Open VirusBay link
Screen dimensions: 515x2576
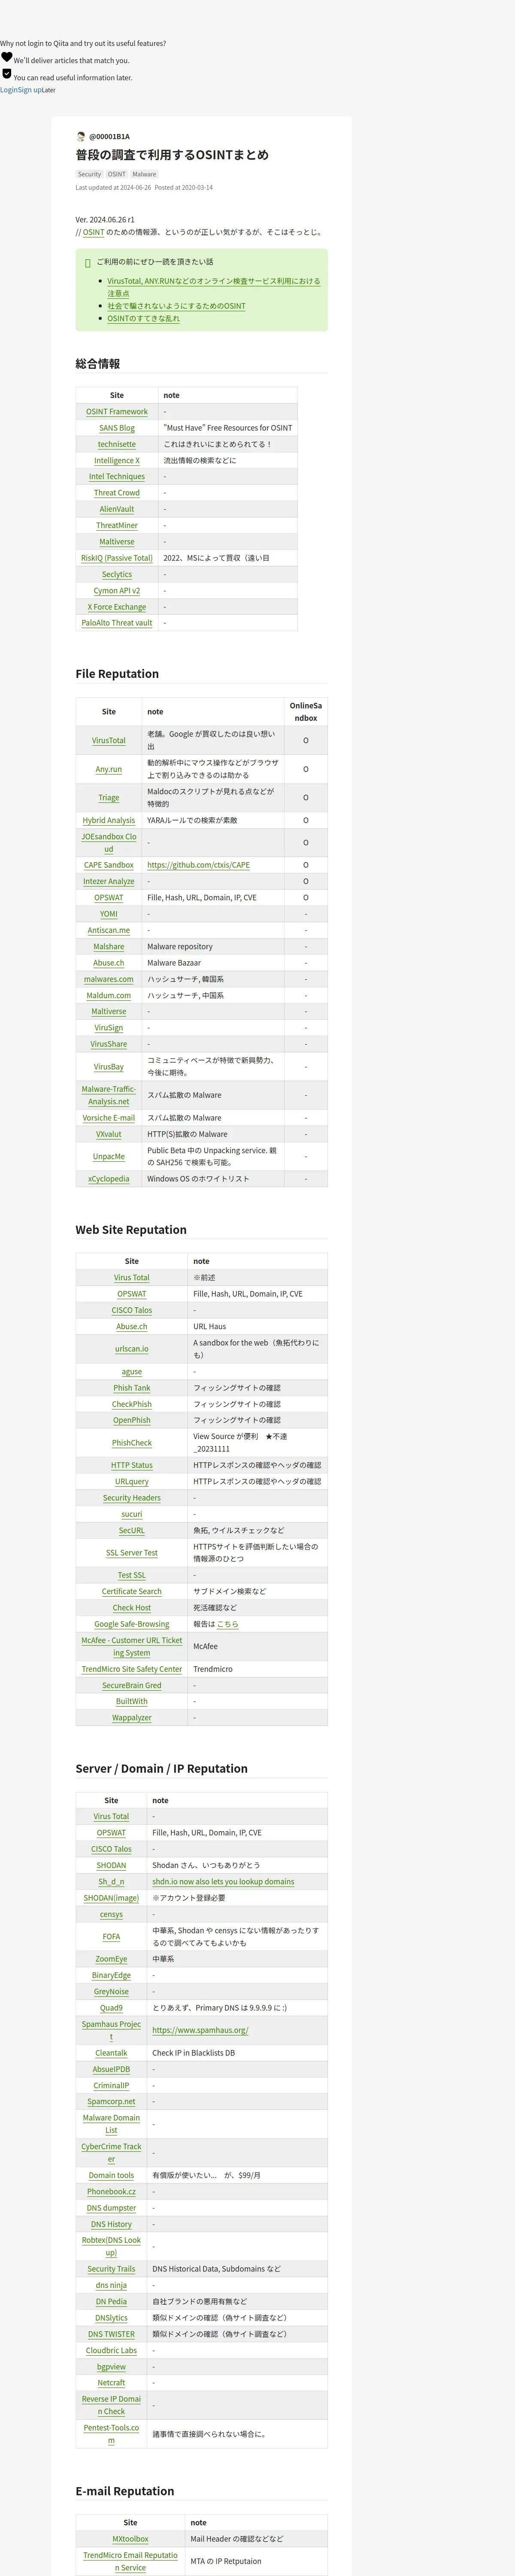pos(109,1067)
